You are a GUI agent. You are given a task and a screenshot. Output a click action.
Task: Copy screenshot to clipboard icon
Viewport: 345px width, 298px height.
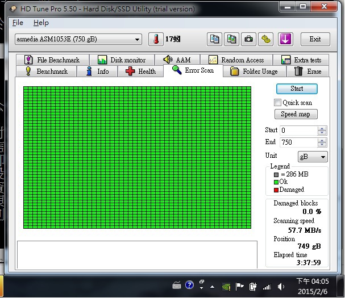coord(231,39)
